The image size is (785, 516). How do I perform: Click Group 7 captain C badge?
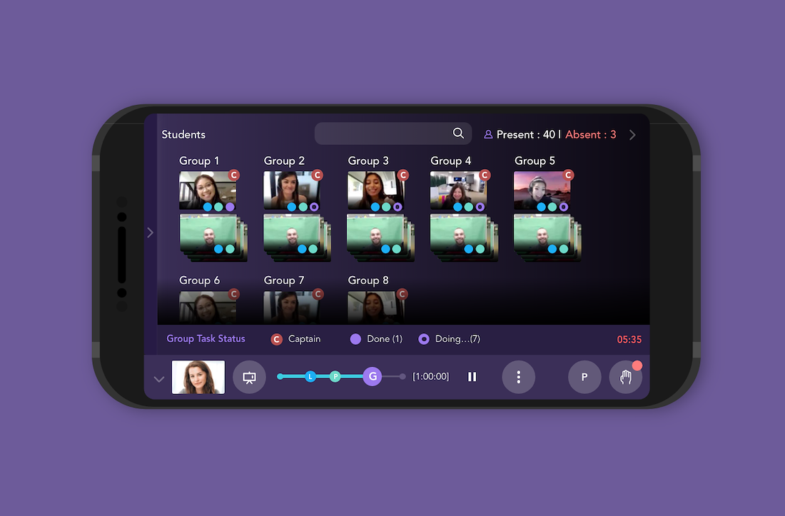318,294
